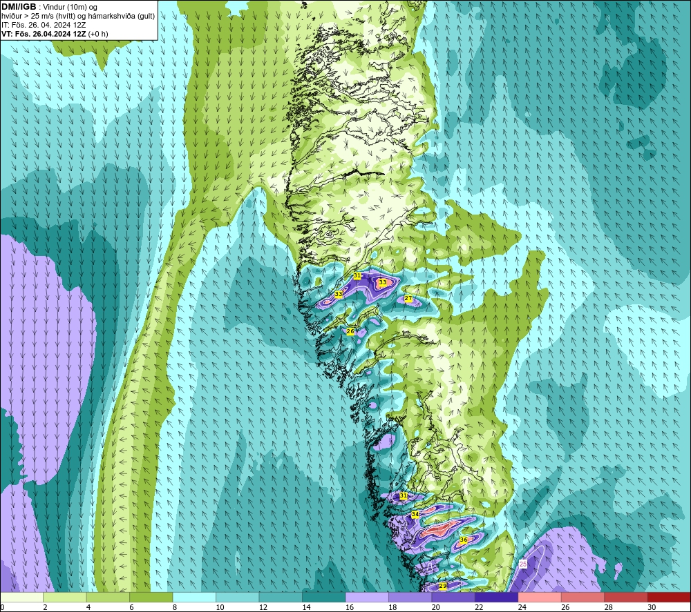
Task: Select the 10–12 light teal scale segment
Action: [238, 597]
